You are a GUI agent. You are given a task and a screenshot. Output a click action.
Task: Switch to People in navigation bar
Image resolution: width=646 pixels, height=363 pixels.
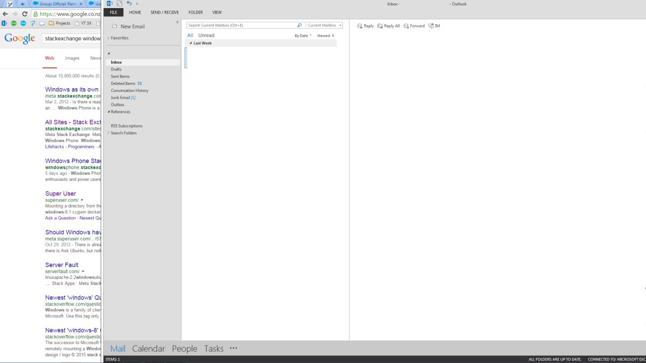[x=185, y=348]
